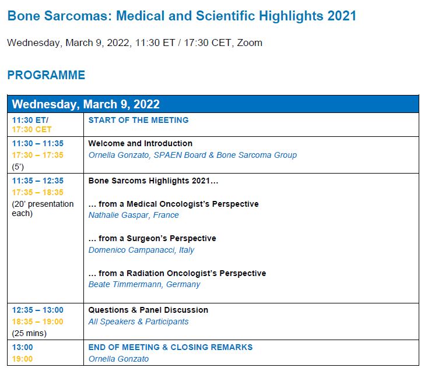Select the Welcome and Introduction session title
Screen dimensions: 428x371
coord(140,143)
